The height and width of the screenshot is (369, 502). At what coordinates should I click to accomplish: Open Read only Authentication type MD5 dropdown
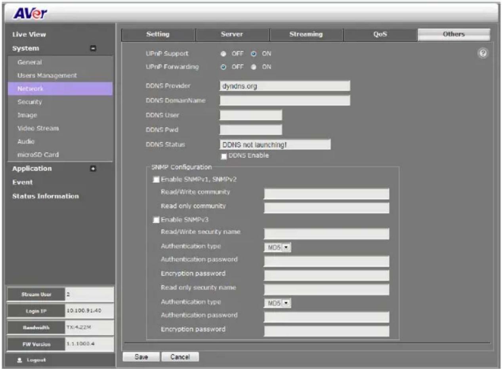(x=278, y=304)
